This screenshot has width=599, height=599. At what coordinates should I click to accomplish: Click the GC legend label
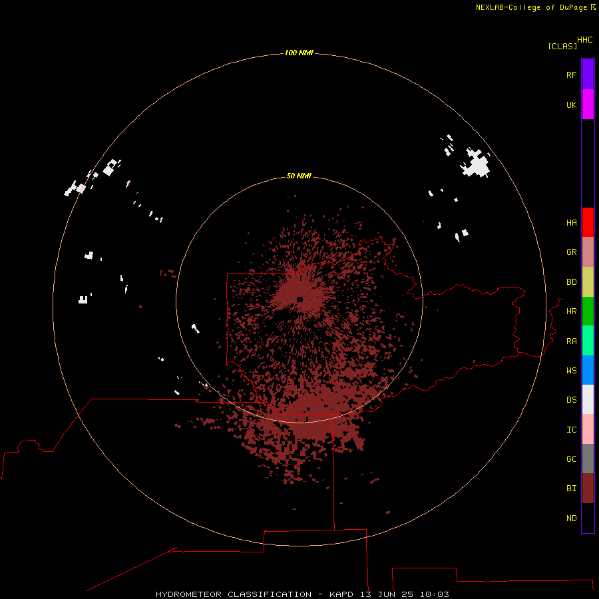[x=571, y=459]
